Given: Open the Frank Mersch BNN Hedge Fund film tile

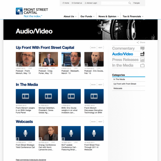Looking at the screenshot, I should tap(25, 96).
